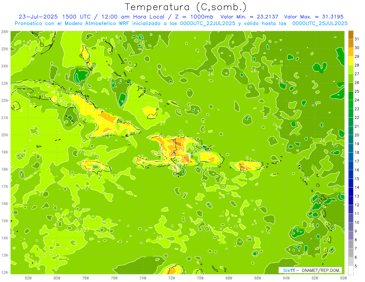
Task: Click the '70W' longitude axis label
Action: coord(200,278)
